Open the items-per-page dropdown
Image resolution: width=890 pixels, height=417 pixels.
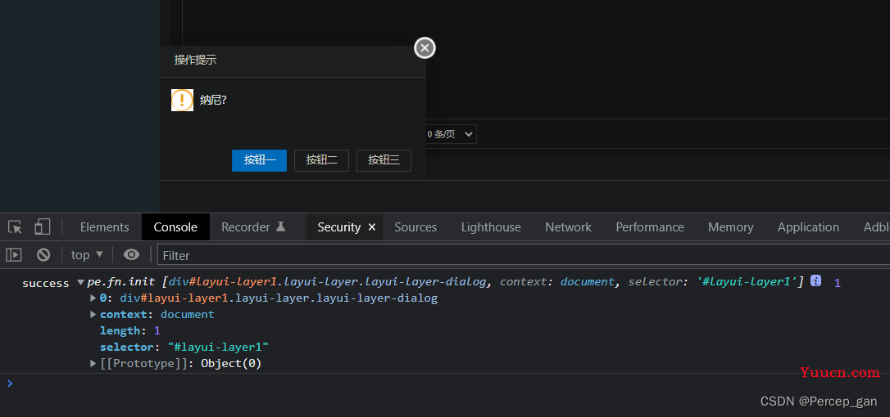[450, 134]
